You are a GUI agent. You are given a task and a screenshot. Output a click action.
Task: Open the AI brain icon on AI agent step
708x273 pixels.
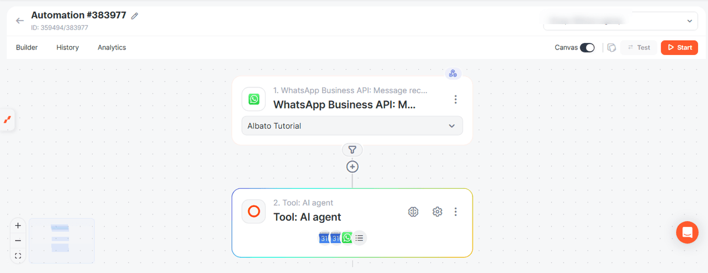tap(414, 212)
